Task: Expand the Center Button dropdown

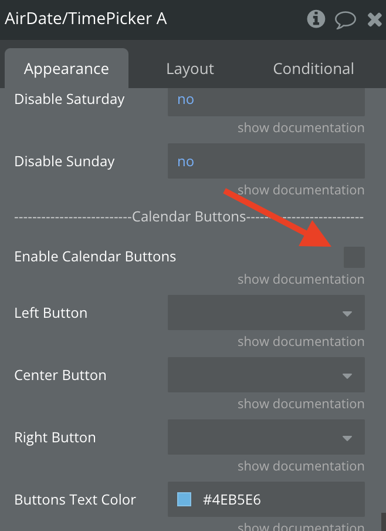Action: click(266, 375)
